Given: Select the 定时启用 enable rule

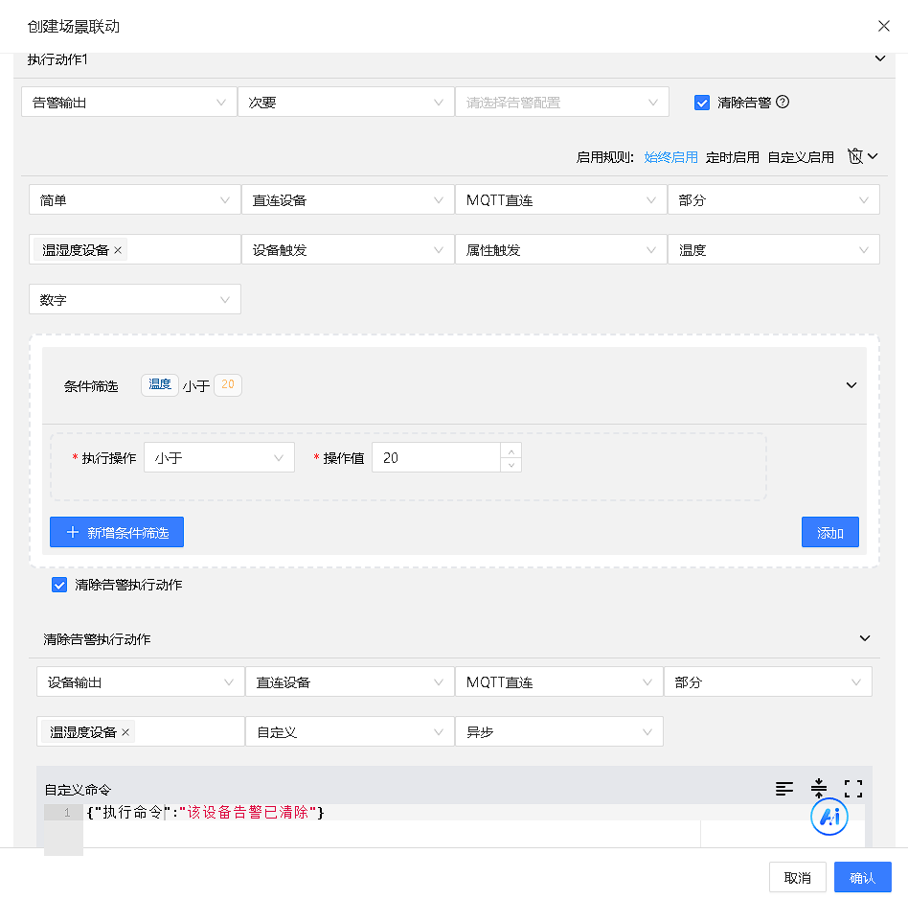Looking at the screenshot, I should click(732, 157).
